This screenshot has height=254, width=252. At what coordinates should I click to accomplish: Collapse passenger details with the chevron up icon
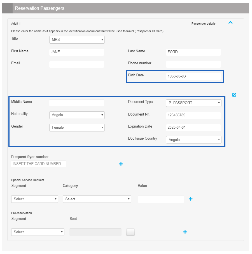pos(230,23)
